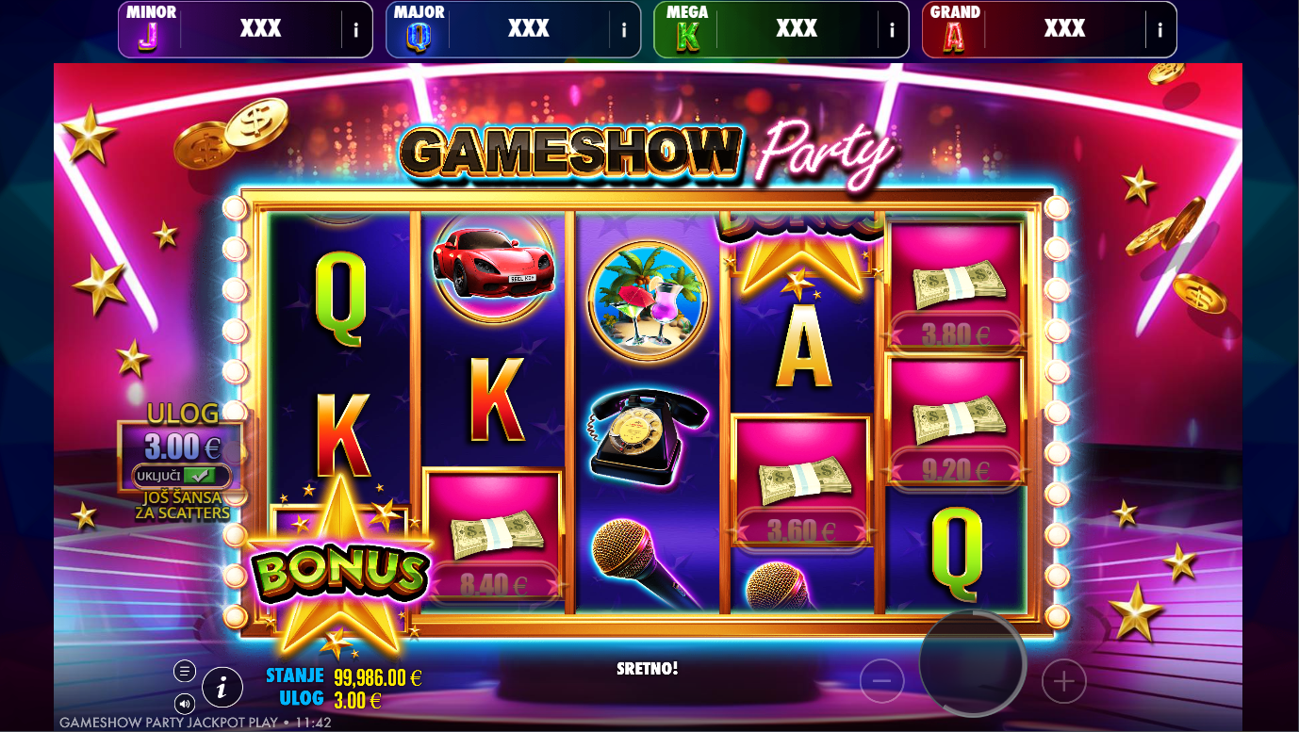Click the 8.40 € cash symbol
This screenshot has height=732, width=1299.
(494, 539)
